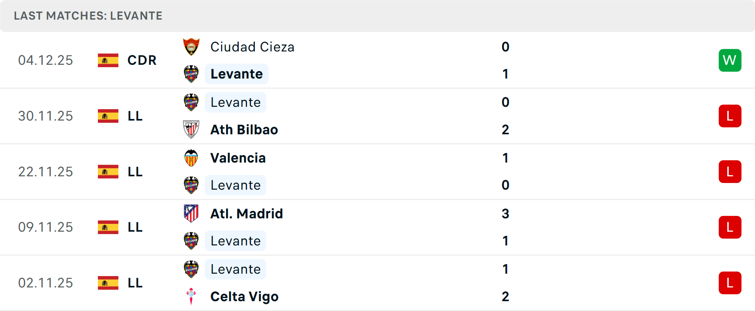This screenshot has width=755, height=311.
Task: Click the Athletic Bilbao club crest
Action: 191,130
